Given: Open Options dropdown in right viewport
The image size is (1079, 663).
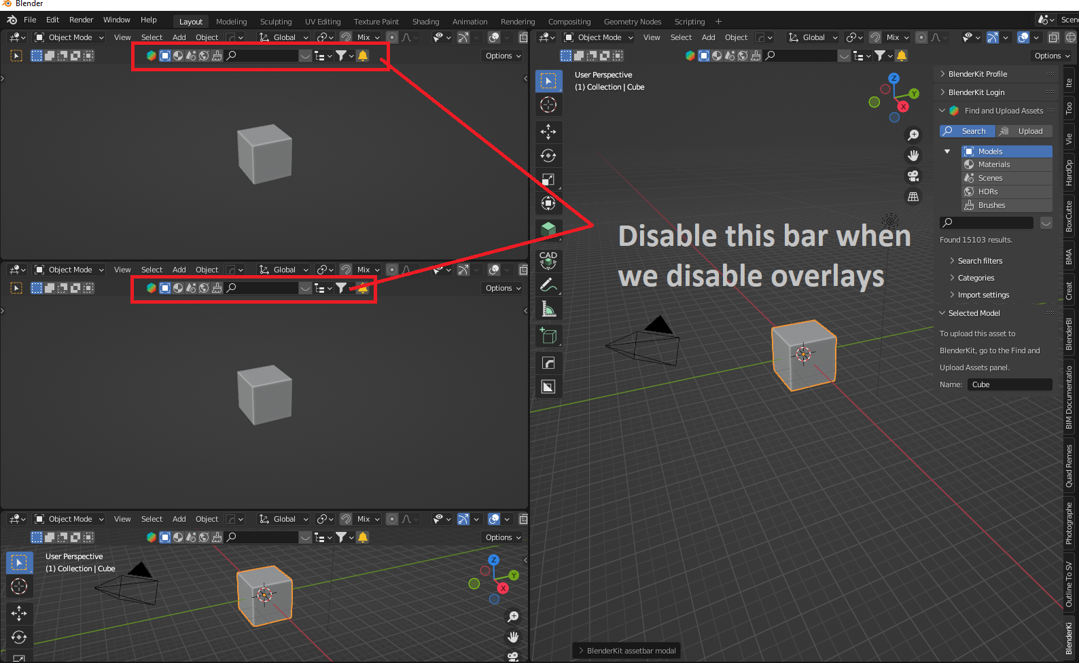Looking at the screenshot, I should (x=1052, y=56).
